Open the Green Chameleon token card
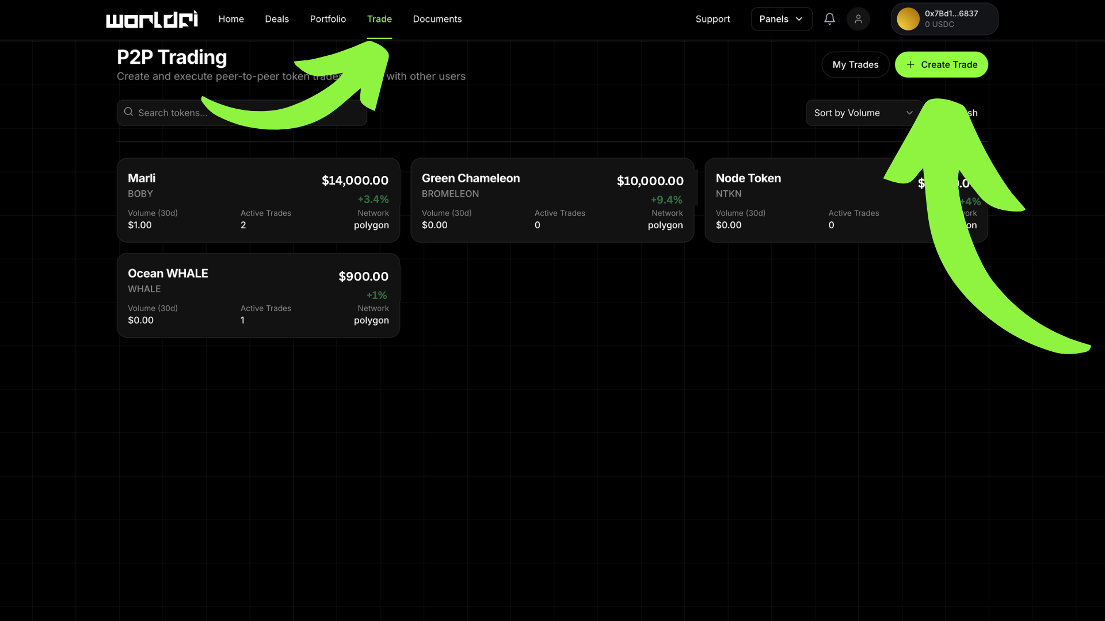This screenshot has width=1105, height=621. (x=552, y=200)
